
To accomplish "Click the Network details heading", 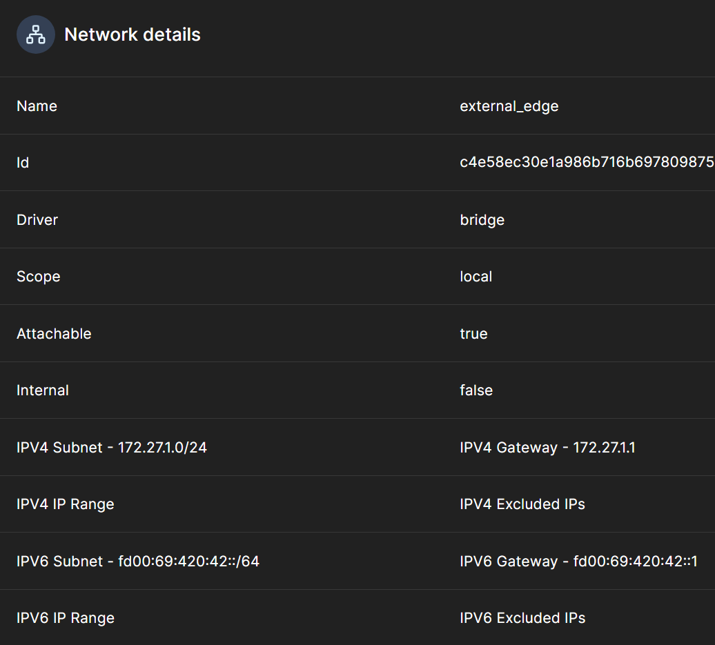I will pos(132,34).
